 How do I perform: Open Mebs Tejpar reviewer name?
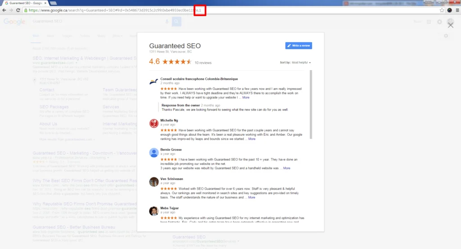pos(169,208)
